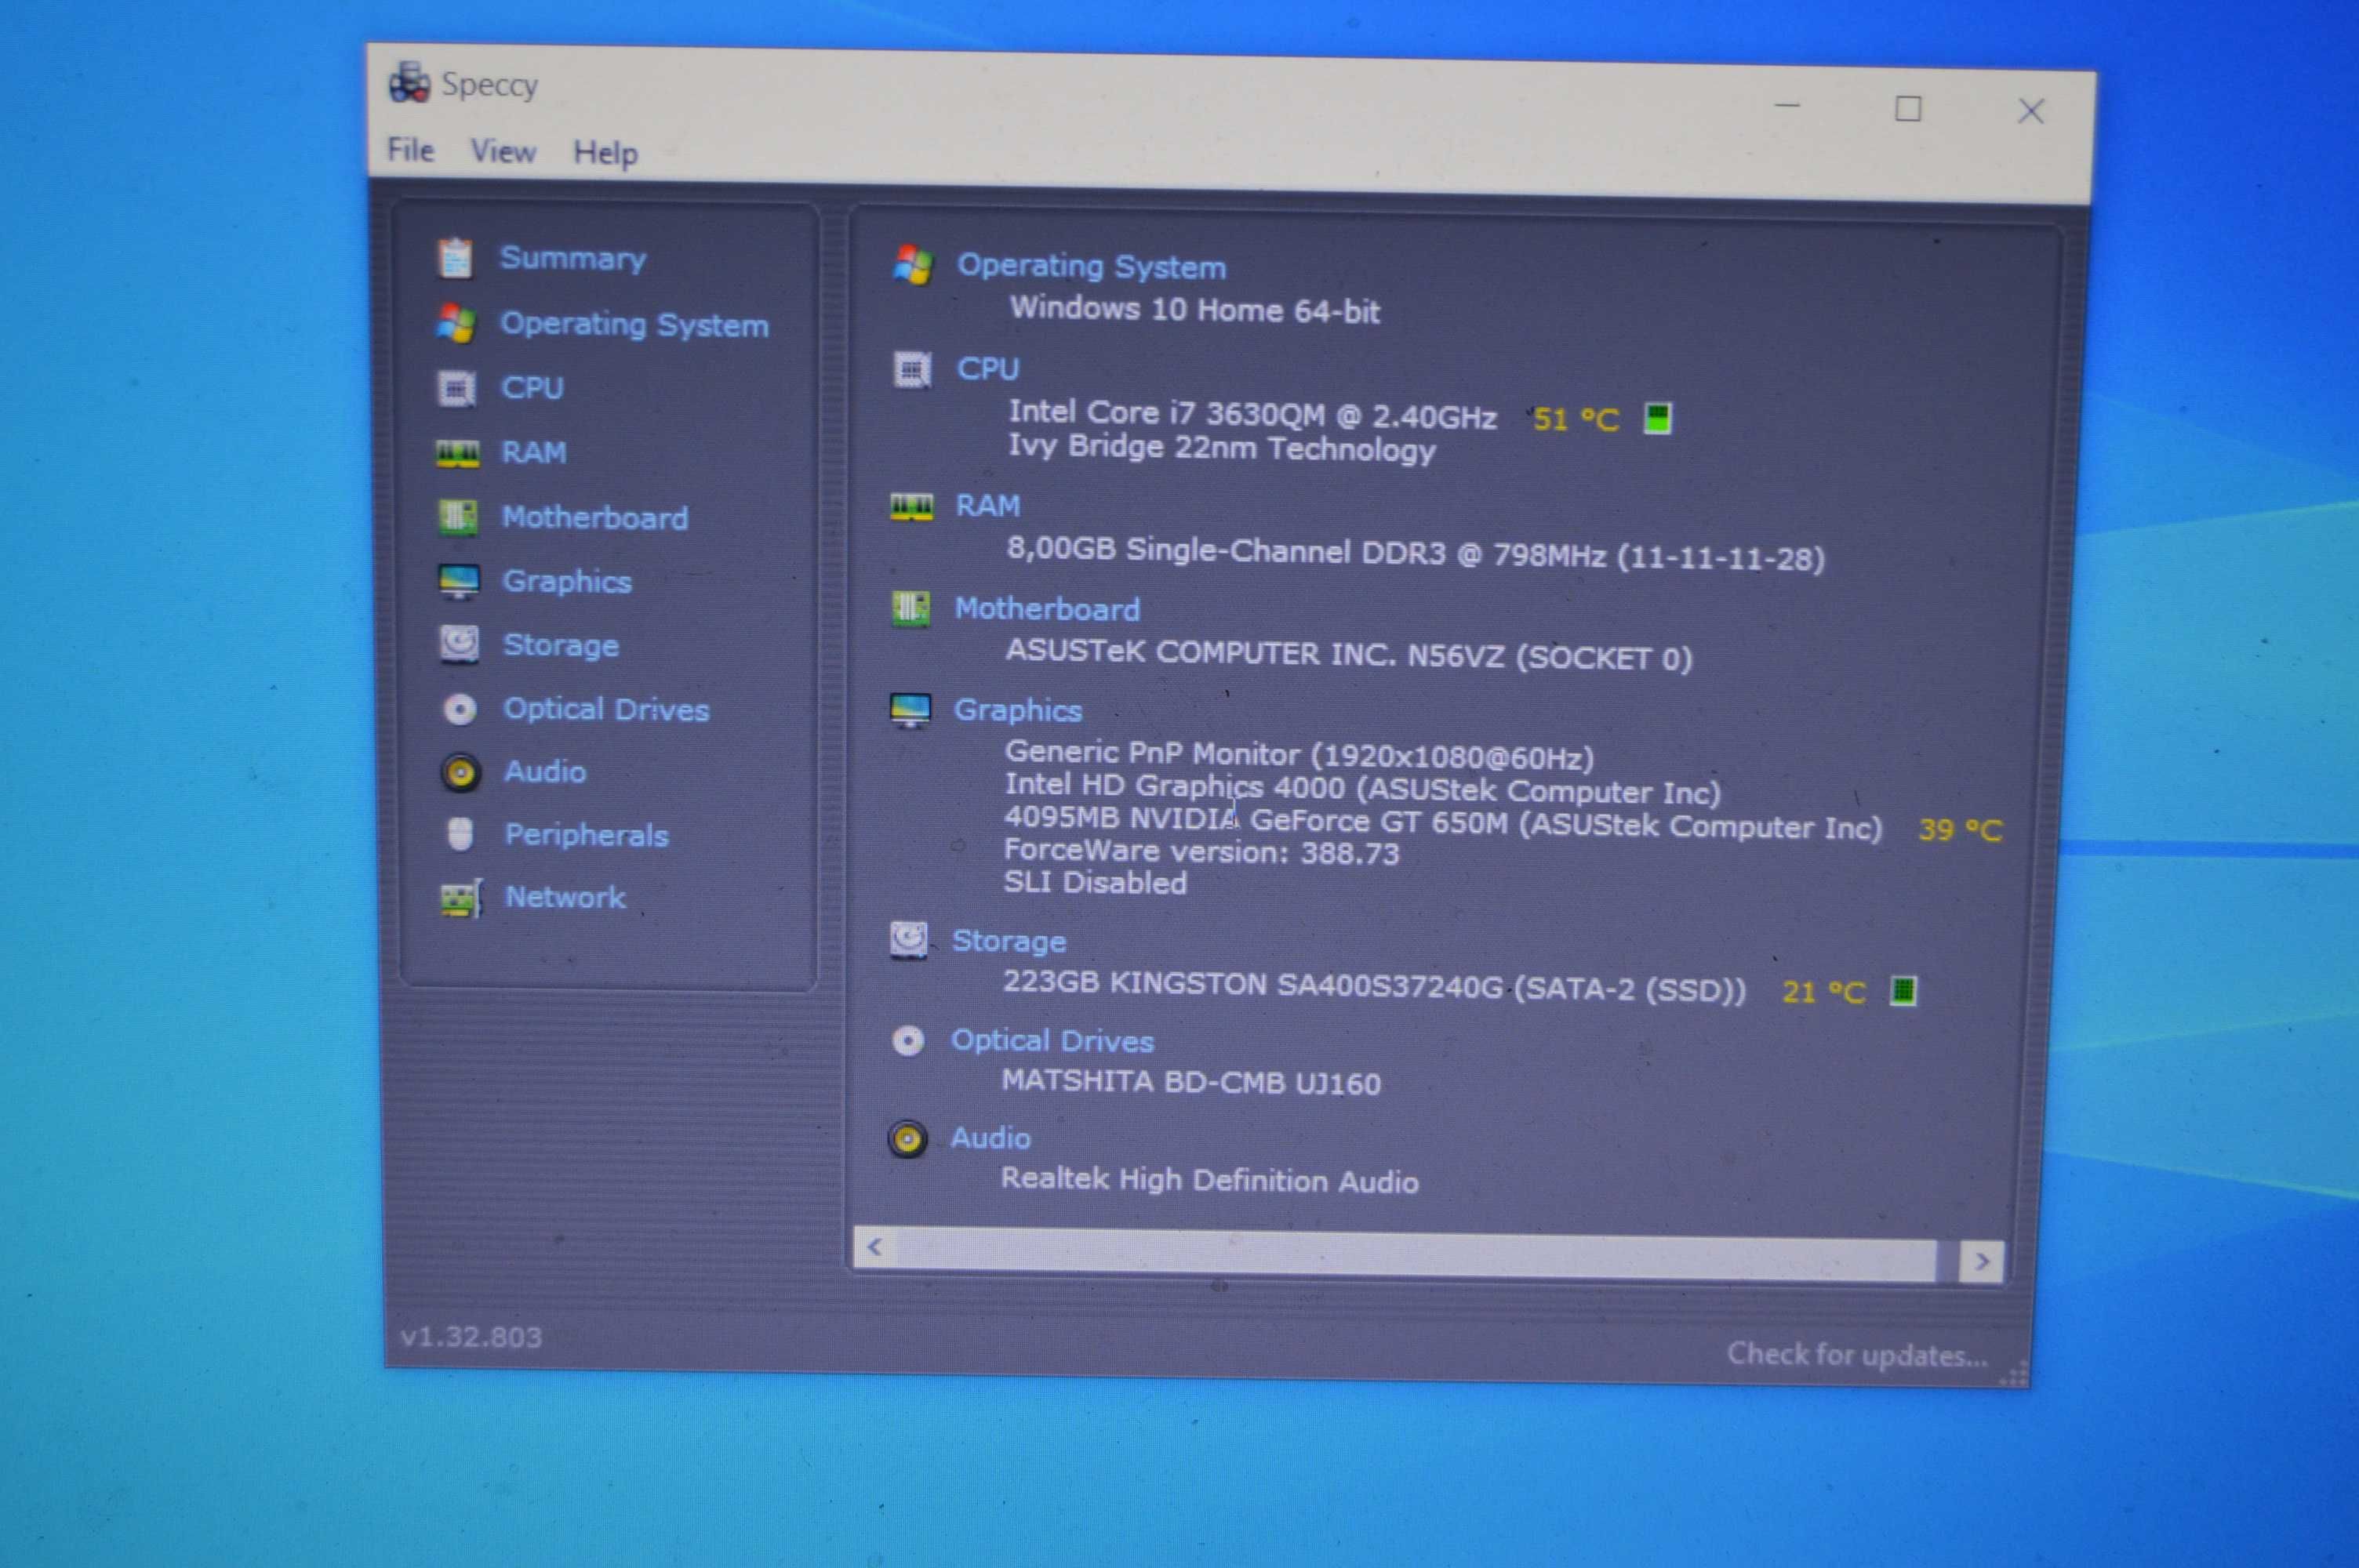The height and width of the screenshot is (1568, 2359).
Task: Click the GPU temperature 39 °C reading
Action: pos(1960,830)
